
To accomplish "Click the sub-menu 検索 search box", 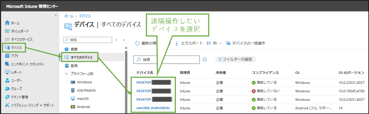I will coord(88,40).
